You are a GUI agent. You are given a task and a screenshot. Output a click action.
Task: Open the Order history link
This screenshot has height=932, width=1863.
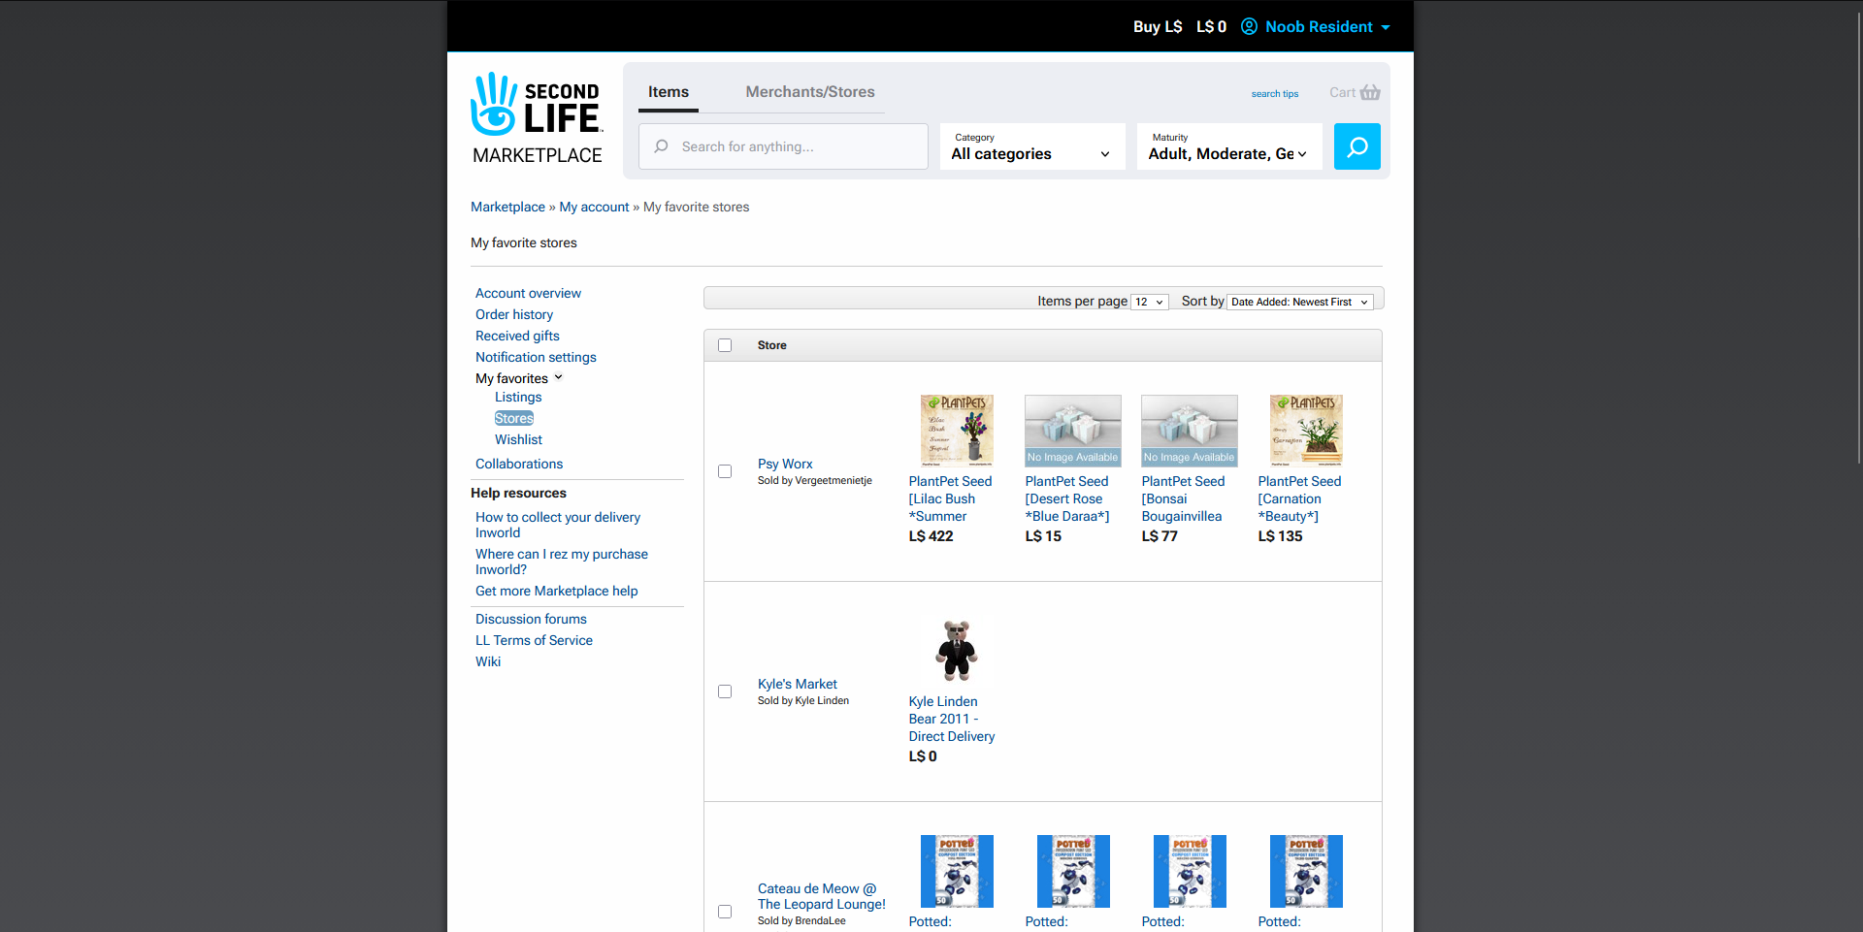pyautogui.click(x=513, y=314)
